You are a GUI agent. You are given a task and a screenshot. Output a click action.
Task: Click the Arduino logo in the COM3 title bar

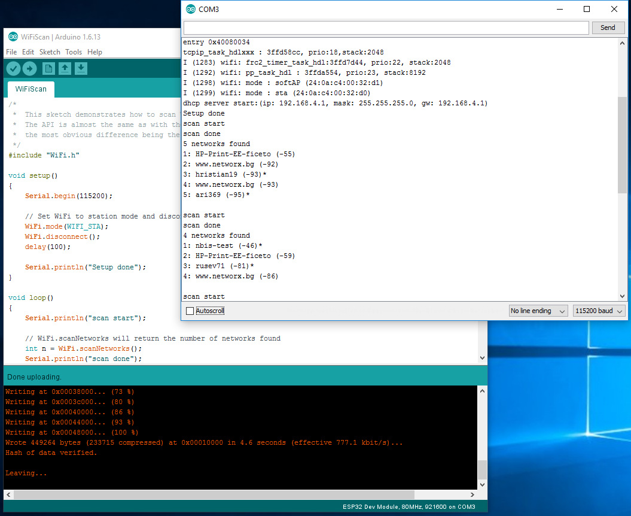point(191,9)
